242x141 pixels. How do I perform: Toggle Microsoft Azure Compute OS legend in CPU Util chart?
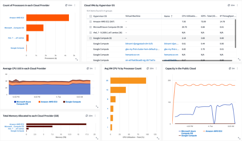click(22, 103)
